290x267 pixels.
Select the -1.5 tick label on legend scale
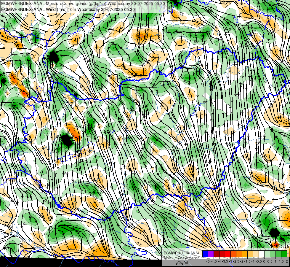click(247, 261)
